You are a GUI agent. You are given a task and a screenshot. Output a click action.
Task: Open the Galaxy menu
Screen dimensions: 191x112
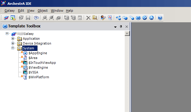(x=10, y=11)
